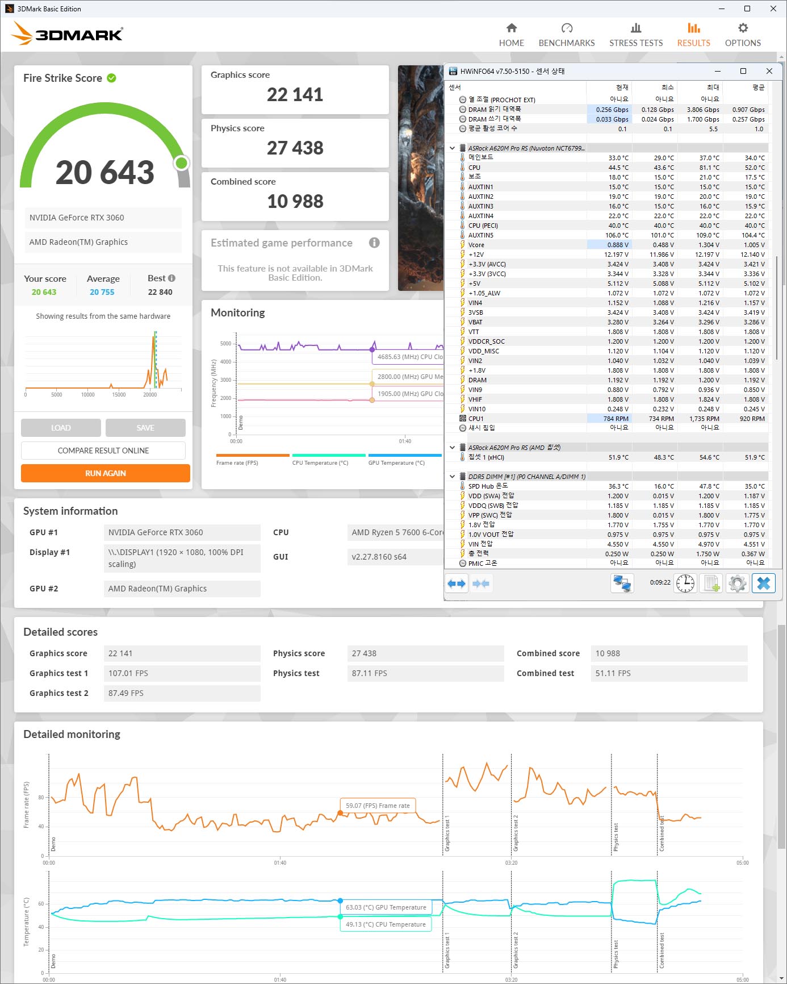Click the teal CPU Temperature legend bar

tap(329, 455)
